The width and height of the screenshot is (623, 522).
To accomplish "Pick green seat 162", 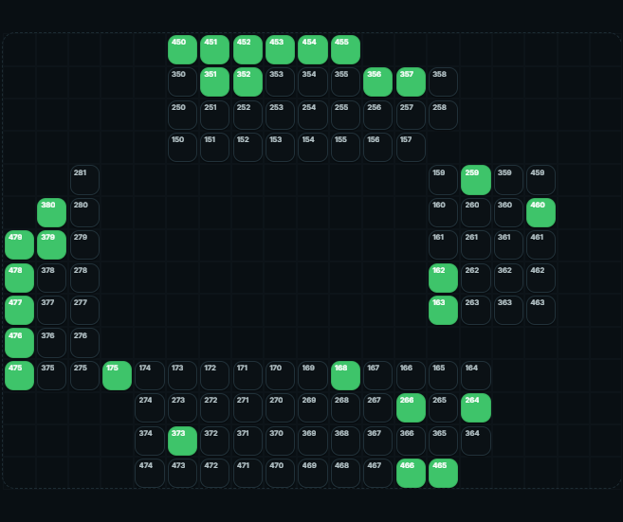I will [443, 278].
